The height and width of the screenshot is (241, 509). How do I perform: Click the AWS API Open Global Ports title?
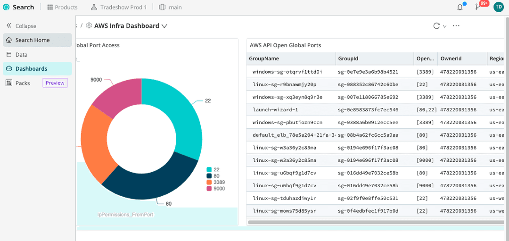tap(285, 45)
